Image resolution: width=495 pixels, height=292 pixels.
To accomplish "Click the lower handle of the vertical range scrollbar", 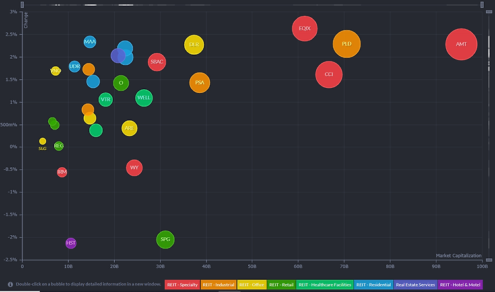I will pos(489,260).
